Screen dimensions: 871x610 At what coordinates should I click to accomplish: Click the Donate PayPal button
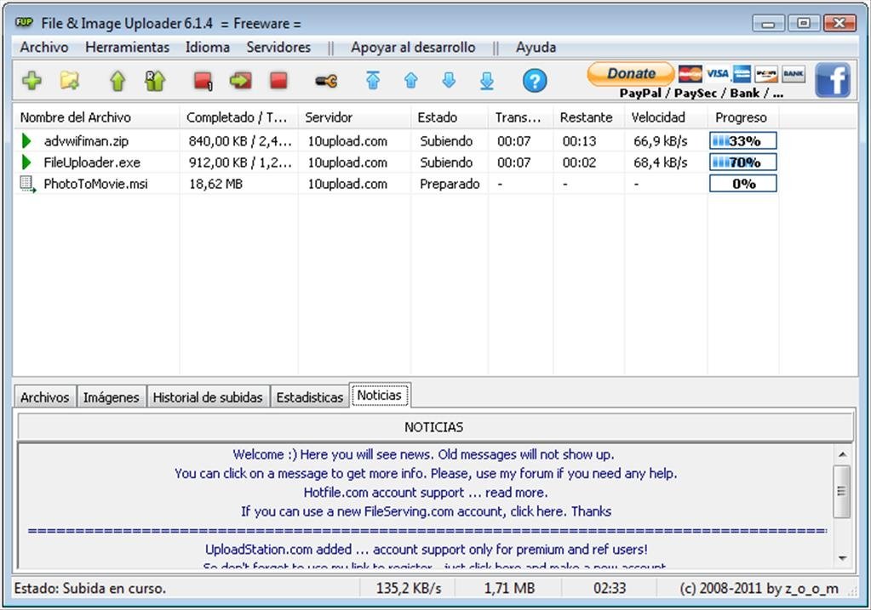(x=631, y=73)
